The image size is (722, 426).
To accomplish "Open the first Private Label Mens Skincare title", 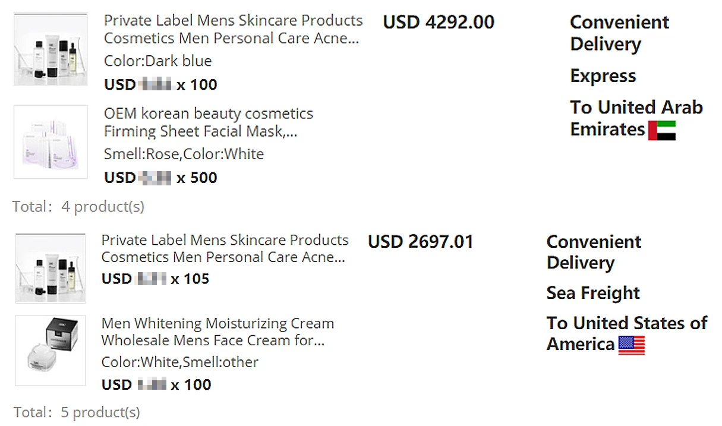I will point(232,29).
